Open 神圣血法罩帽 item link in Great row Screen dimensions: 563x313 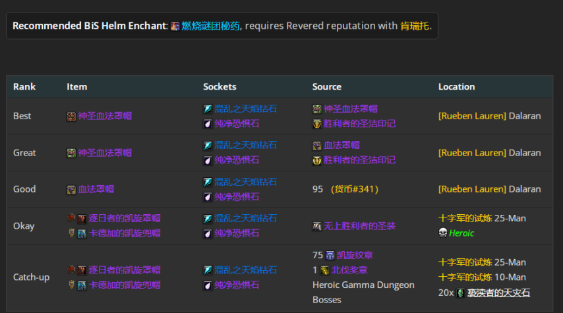coord(105,153)
